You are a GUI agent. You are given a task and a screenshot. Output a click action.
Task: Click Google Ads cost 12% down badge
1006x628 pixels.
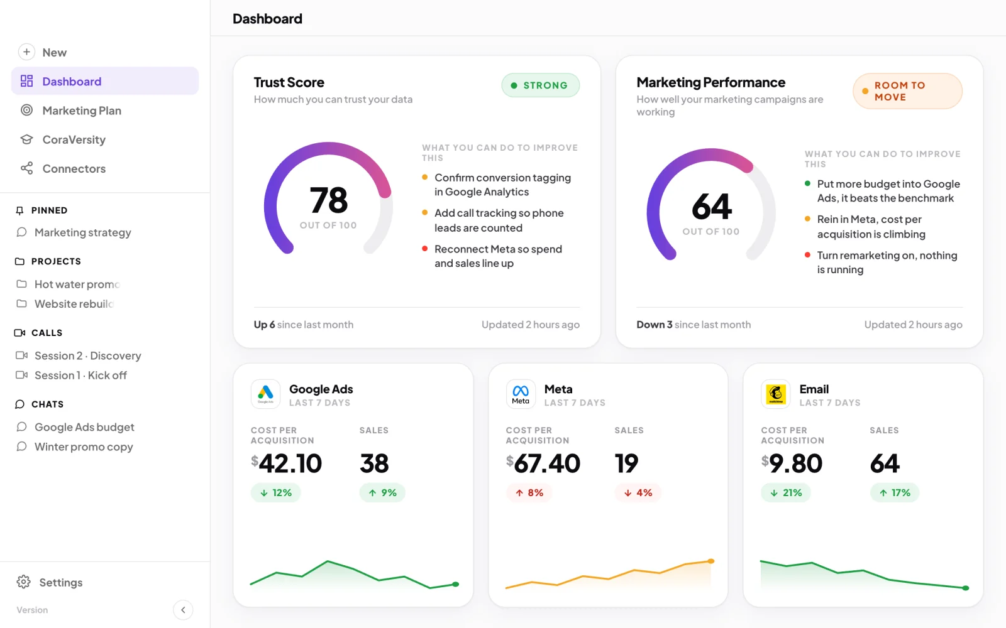[x=276, y=493]
